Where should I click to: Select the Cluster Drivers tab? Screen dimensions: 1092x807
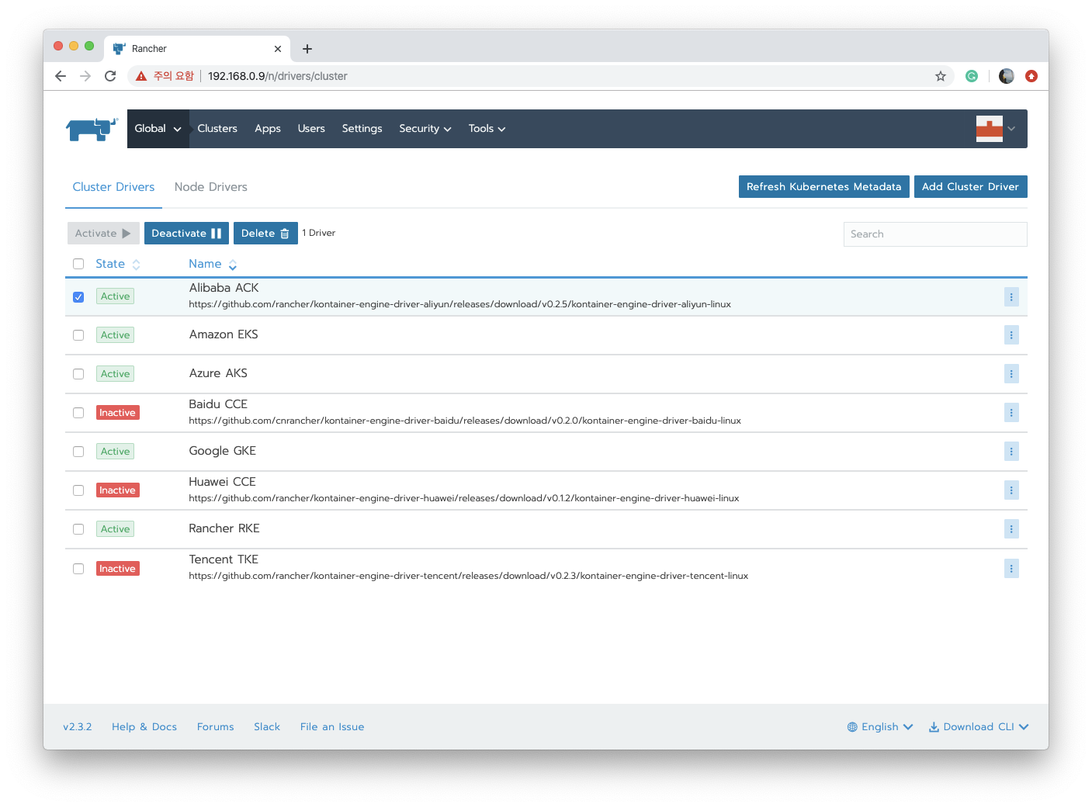pos(113,187)
